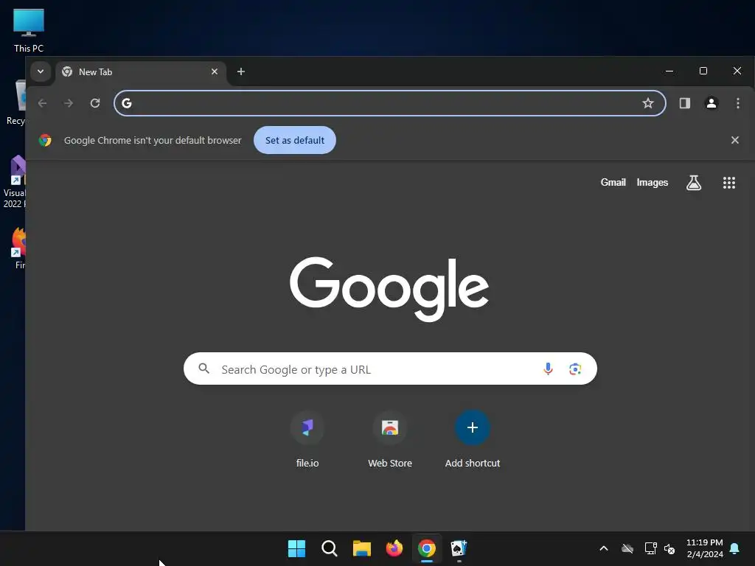Open the Google apps grid
The image size is (755, 566).
[x=728, y=183]
